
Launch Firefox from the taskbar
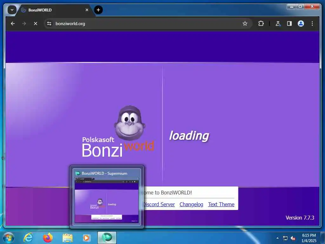click(x=48, y=238)
